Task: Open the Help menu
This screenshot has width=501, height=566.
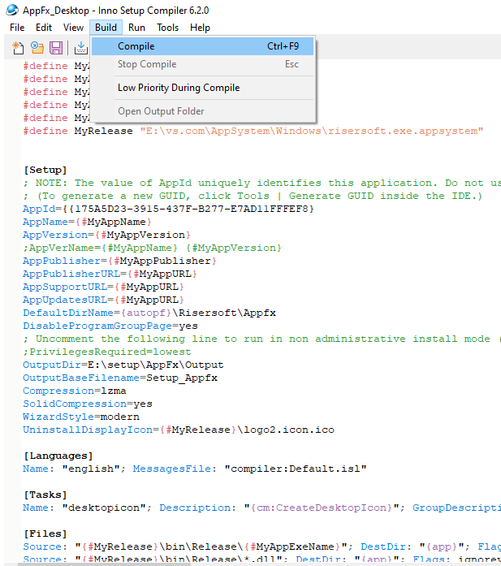Action: (x=200, y=28)
